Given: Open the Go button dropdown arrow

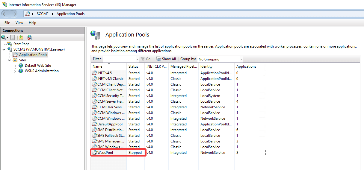Looking at the screenshot, I should pos(154,59).
